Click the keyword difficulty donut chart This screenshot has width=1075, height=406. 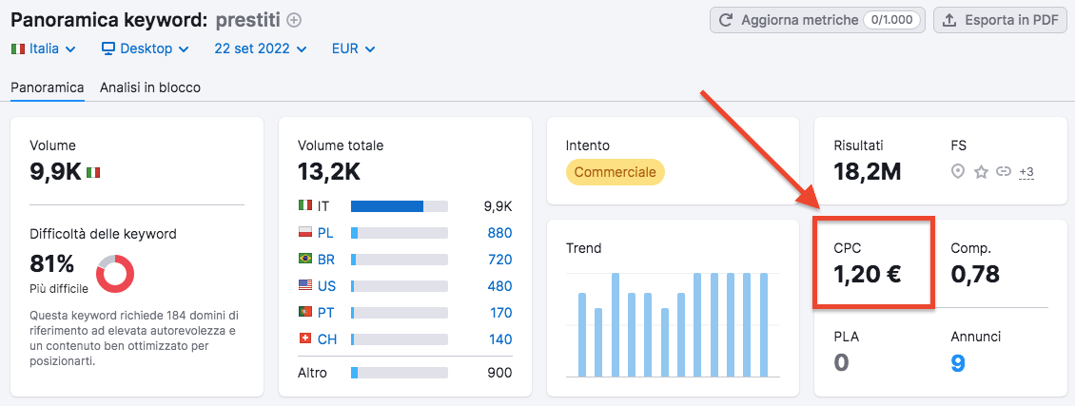115,273
